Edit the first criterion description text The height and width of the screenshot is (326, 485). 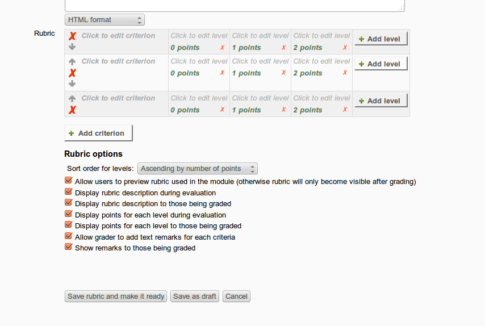[x=118, y=36]
